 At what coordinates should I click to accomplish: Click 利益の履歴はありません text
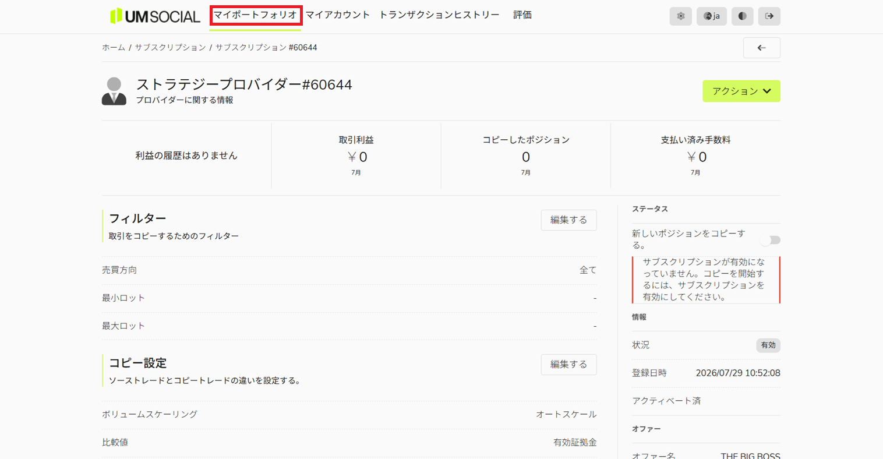click(x=186, y=156)
